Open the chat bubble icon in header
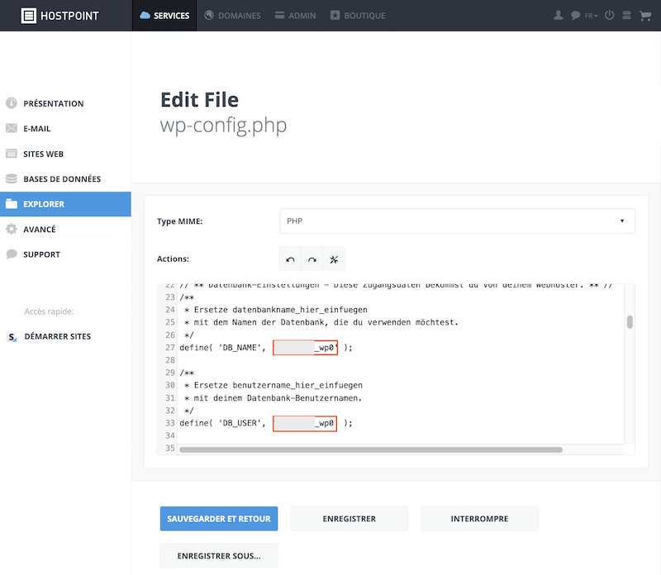Screen dimensions: 661x575 pos(575,16)
